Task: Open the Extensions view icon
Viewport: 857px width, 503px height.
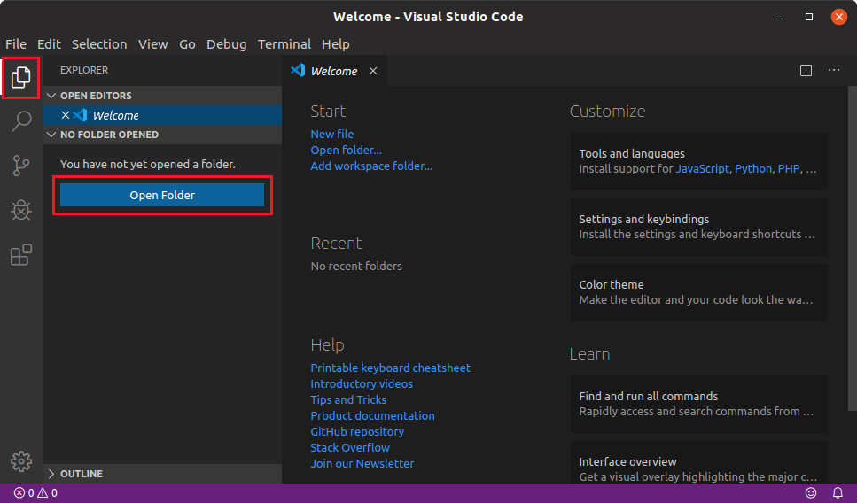Action: coord(21,255)
